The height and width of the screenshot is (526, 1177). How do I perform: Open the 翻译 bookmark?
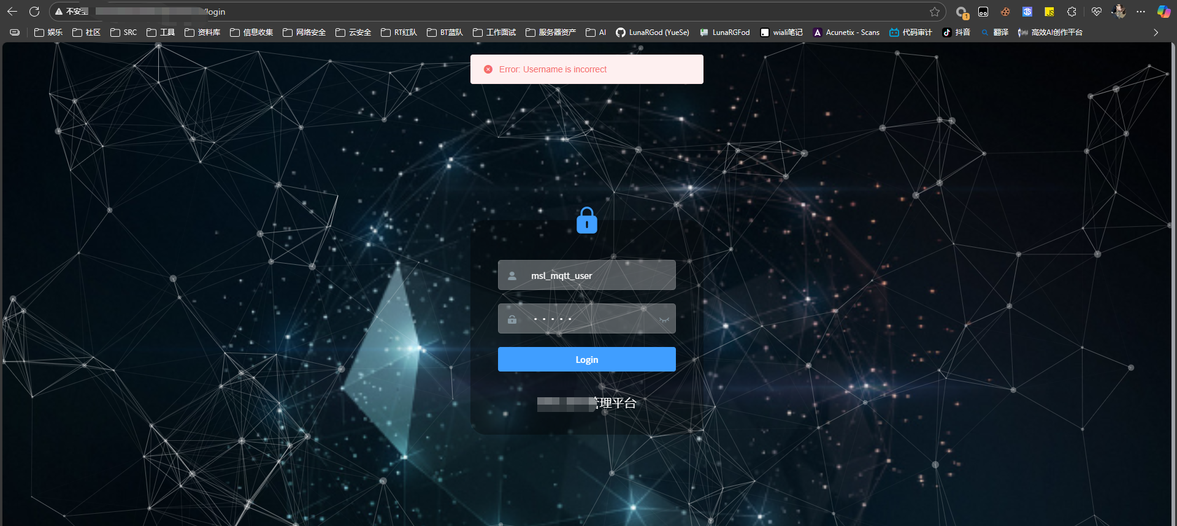click(x=995, y=32)
